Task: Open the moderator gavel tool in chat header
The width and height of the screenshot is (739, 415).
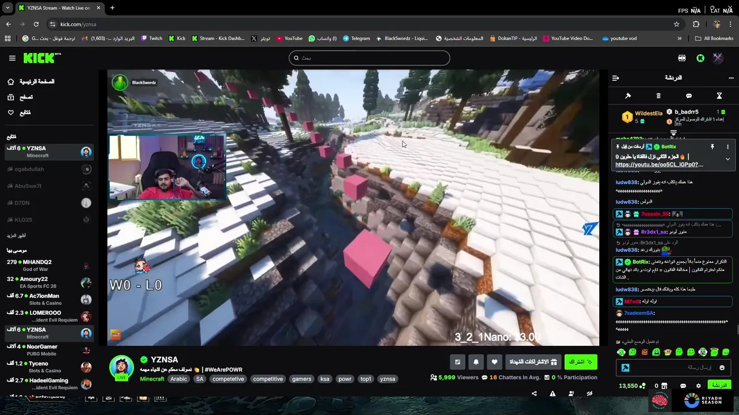Action: pyautogui.click(x=628, y=96)
